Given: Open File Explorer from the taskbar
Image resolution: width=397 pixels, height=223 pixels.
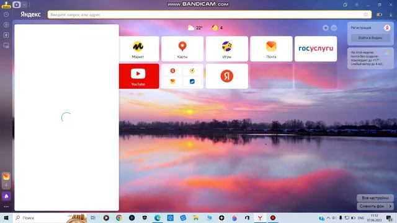Looking at the screenshot, I should (x=196, y=217).
